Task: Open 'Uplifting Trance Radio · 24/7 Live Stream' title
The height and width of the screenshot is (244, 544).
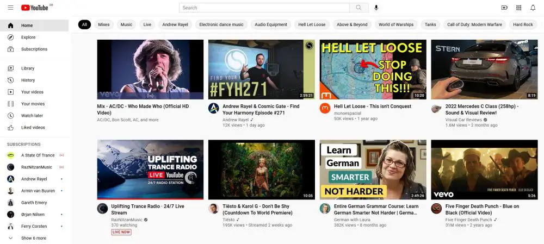Action: [148, 209]
